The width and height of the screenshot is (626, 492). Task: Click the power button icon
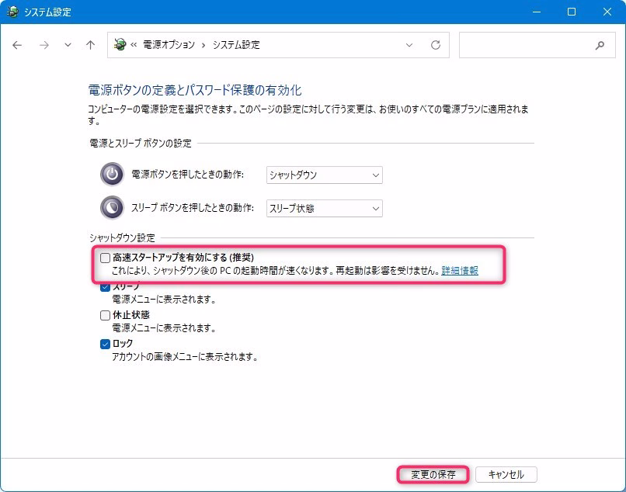[112, 175]
